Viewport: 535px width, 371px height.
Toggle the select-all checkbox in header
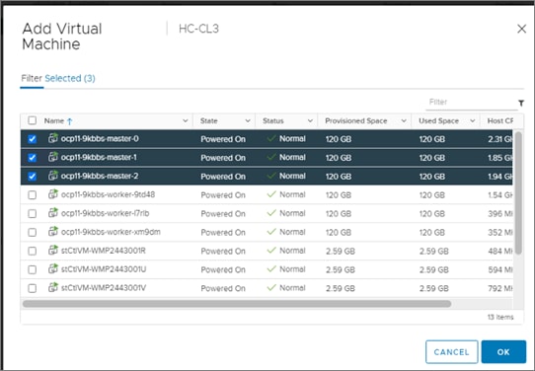[32, 120]
